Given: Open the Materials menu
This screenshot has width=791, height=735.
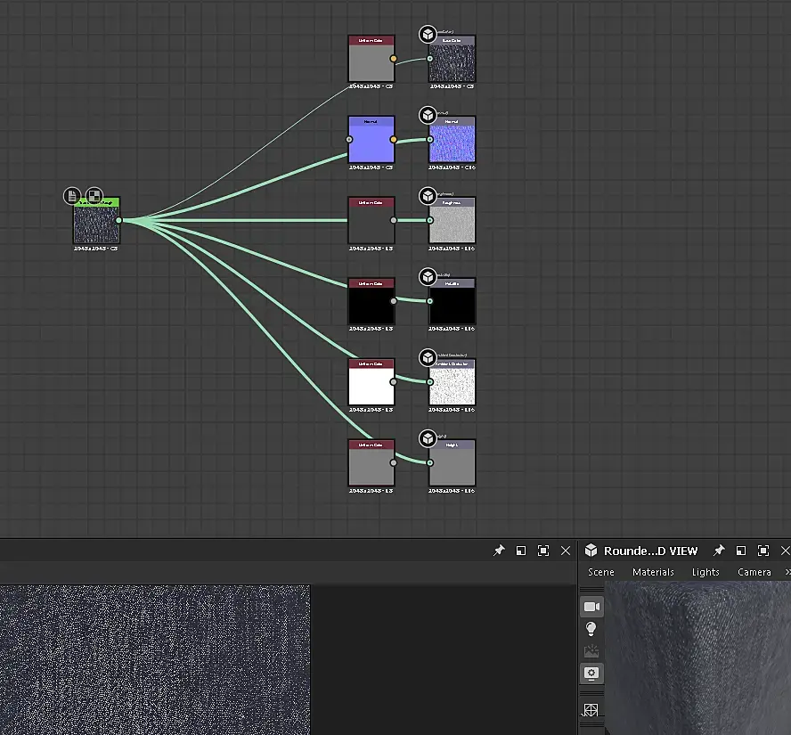Looking at the screenshot, I should tap(653, 572).
